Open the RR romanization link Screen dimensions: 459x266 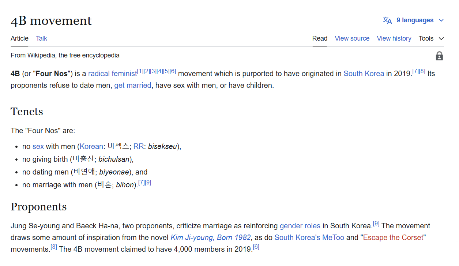pos(139,146)
